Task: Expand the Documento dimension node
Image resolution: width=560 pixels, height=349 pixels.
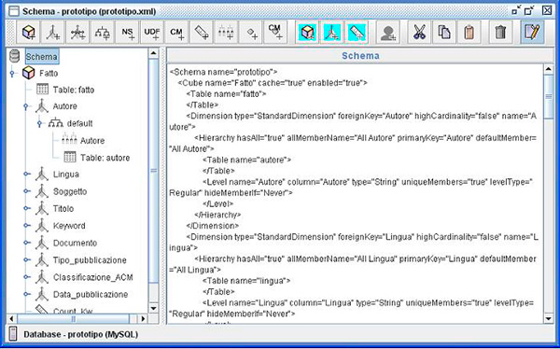Action: (27, 243)
